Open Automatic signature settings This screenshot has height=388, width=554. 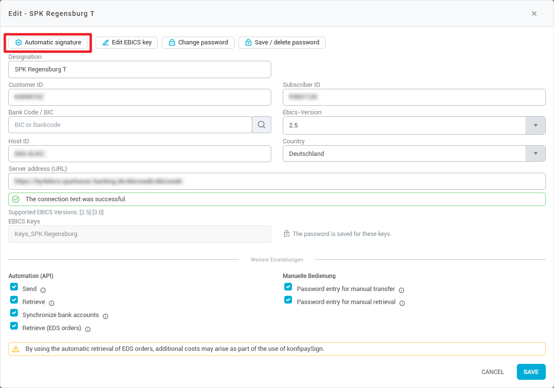click(x=48, y=42)
